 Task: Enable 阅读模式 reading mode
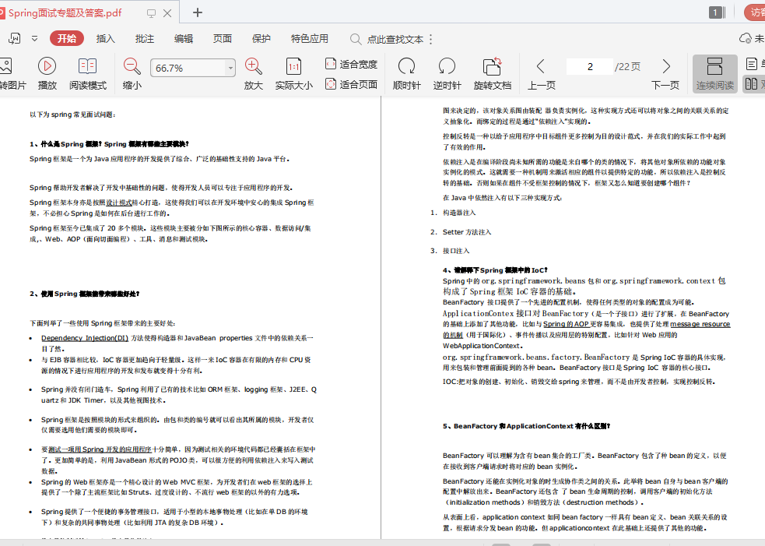coord(88,73)
